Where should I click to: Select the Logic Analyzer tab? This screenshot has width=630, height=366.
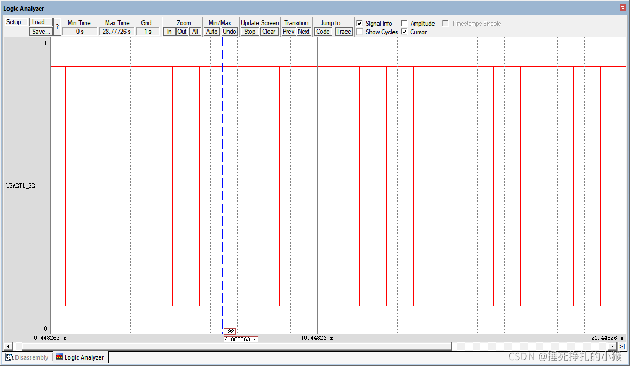point(80,357)
